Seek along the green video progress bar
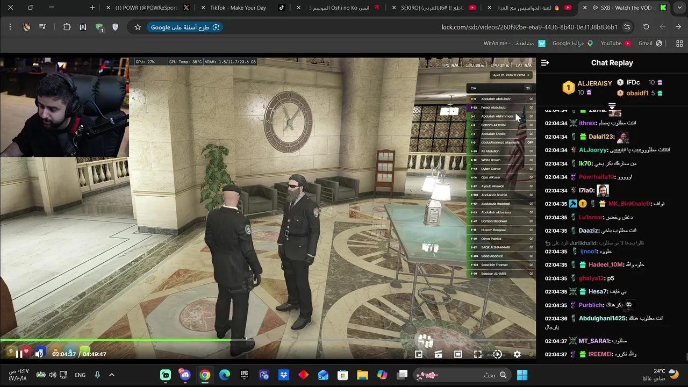The width and height of the screenshot is (688, 387). pyautogui.click(x=268, y=340)
